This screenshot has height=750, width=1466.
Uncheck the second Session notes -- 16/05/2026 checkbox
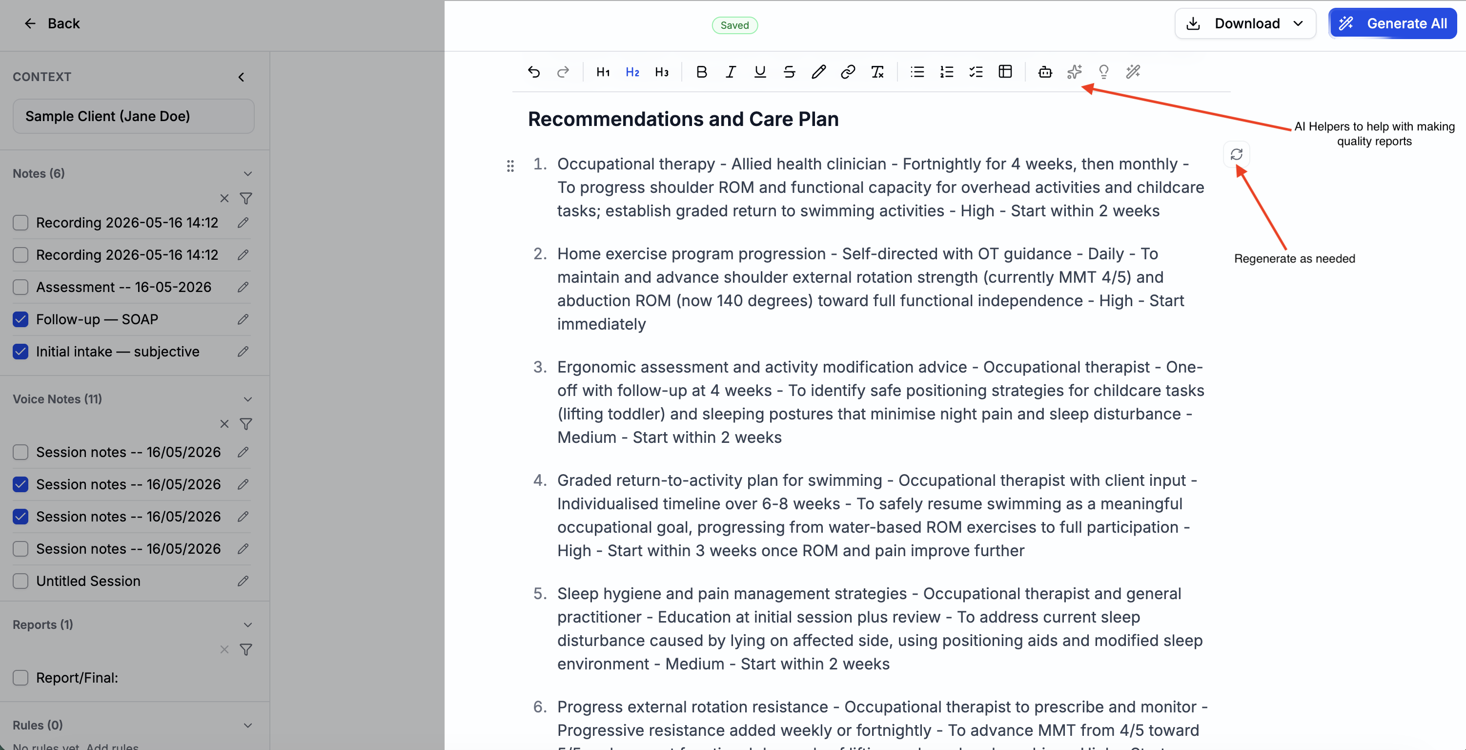point(20,485)
